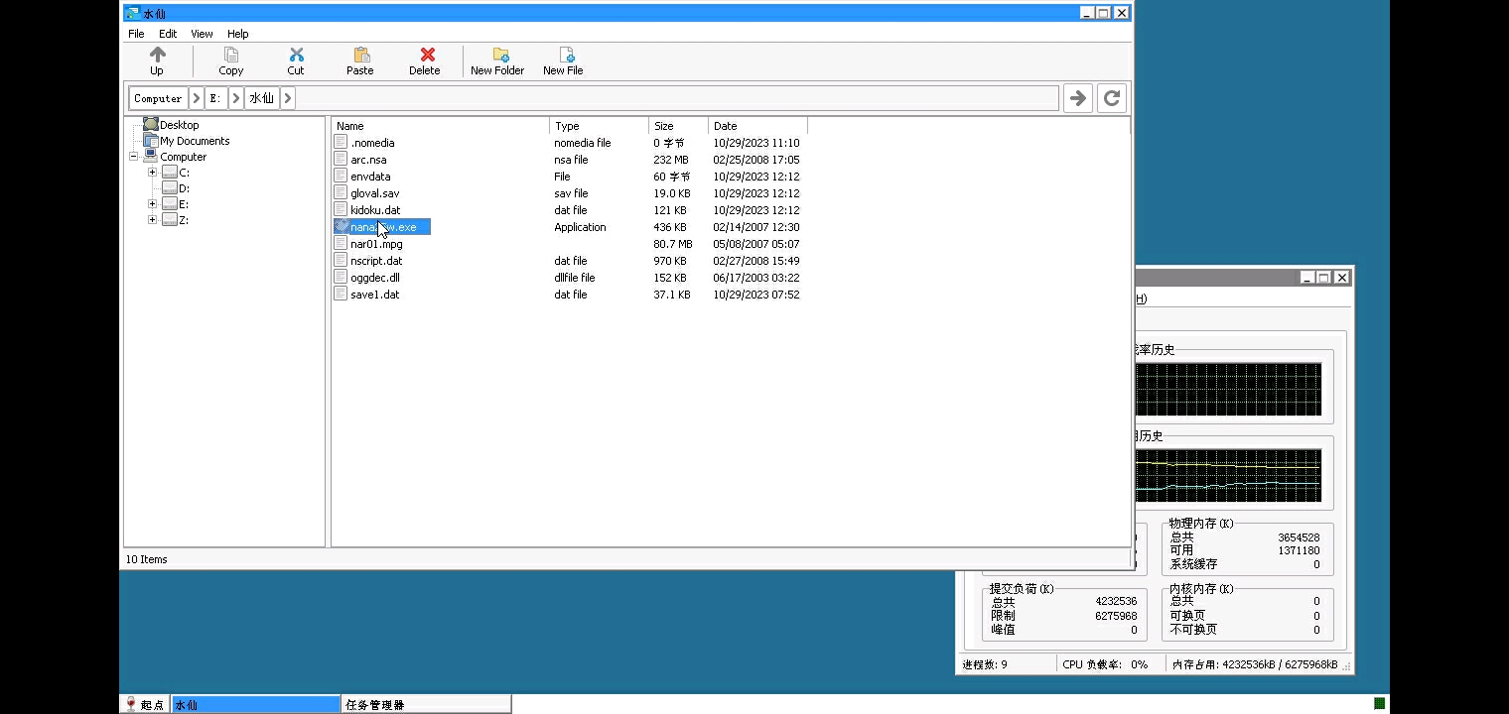The width and height of the screenshot is (1509, 714).
Task: Select arc.nsa file in list
Action: point(368,160)
